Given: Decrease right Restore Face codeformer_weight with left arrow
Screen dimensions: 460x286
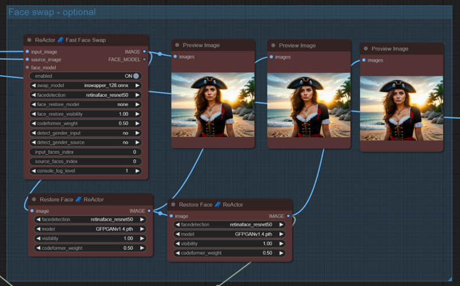Looking at the screenshot, I should (178, 253).
